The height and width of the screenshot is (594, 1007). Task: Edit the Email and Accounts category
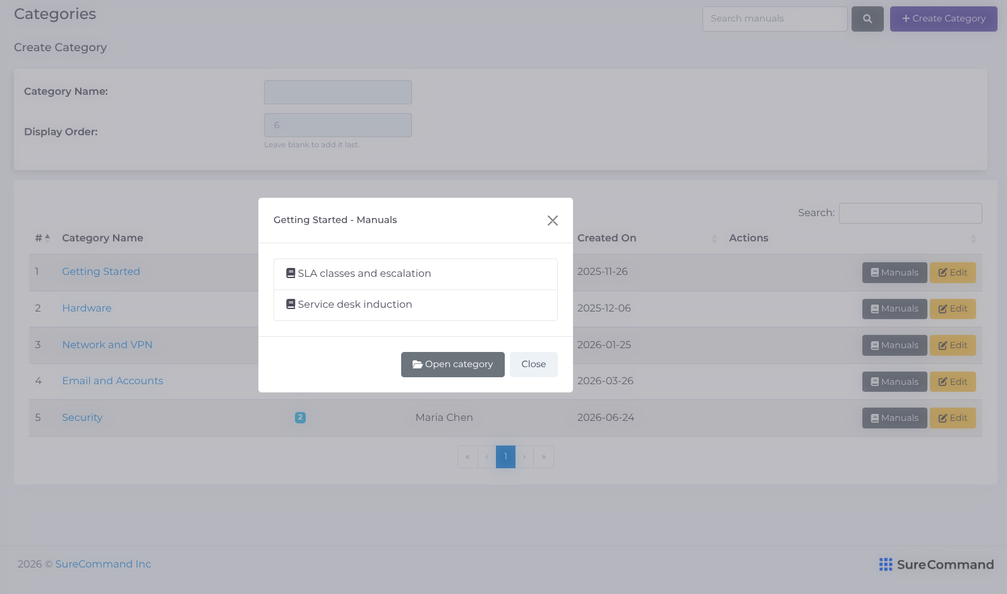[953, 382]
